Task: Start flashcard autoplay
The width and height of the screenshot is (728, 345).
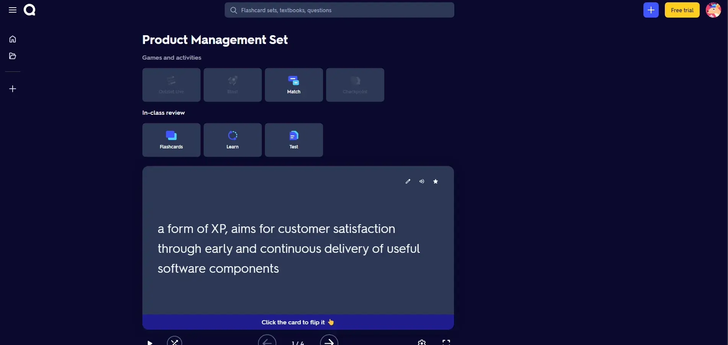Action: click(150, 342)
